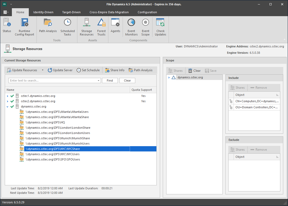Viewport: 288px width, 206px height.
Task: Open Event Monitors
Action: (x=131, y=27)
